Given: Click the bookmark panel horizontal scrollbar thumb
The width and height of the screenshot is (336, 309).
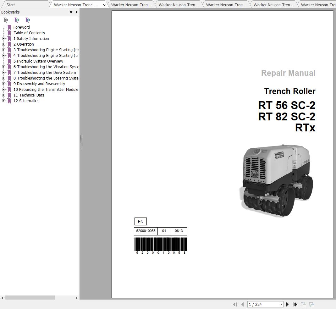Looking at the screenshot, I should click(30, 298).
